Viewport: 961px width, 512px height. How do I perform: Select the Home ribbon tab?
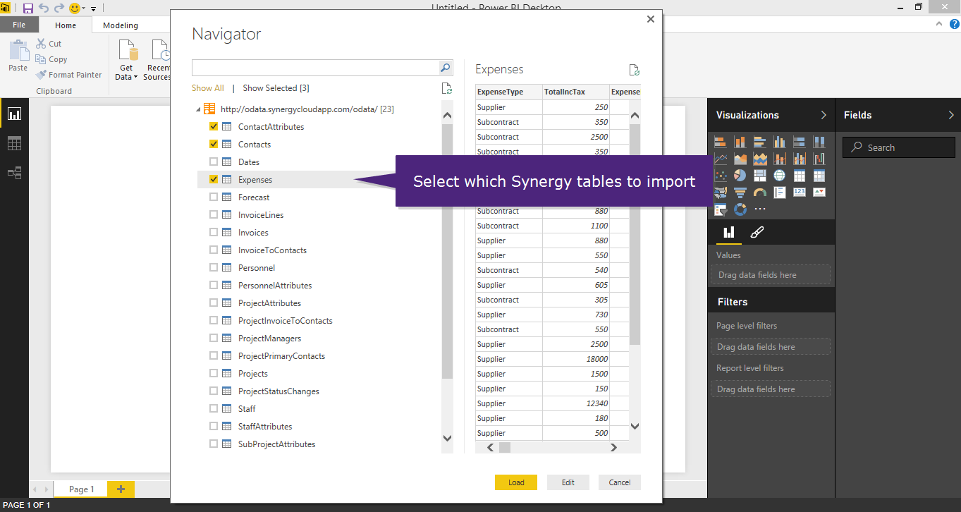(66, 25)
